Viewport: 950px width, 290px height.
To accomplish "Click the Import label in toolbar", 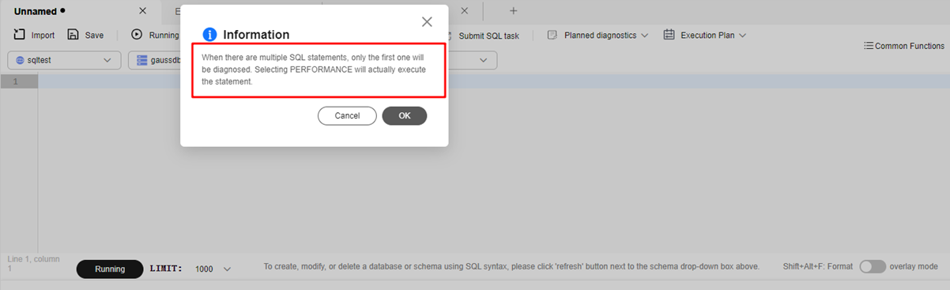I will click(x=43, y=36).
